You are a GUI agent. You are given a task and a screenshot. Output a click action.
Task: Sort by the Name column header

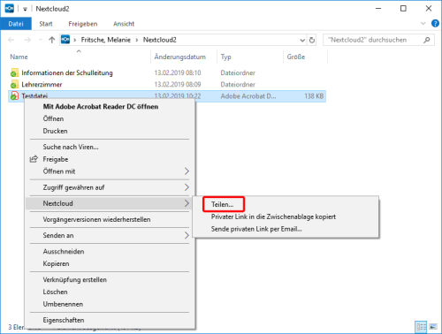[19, 57]
